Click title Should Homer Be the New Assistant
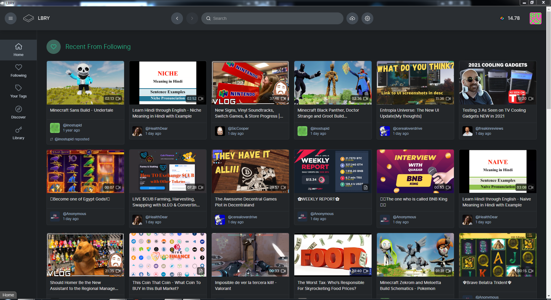 pyautogui.click(x=84, y=285)
